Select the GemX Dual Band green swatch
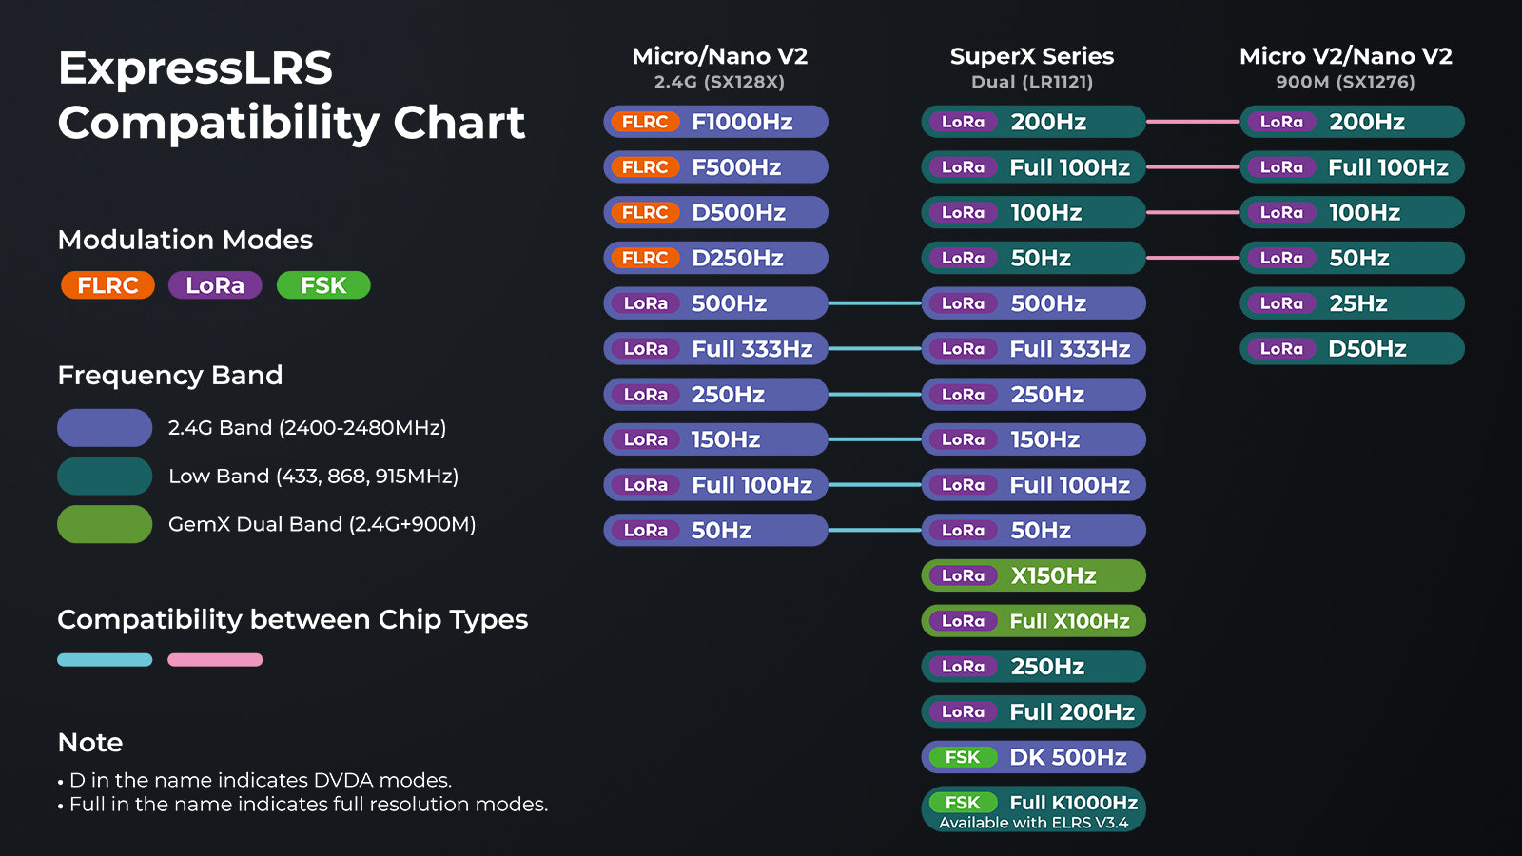Image resolution: width=1522 pixels, height=856 pixels. 105,524
